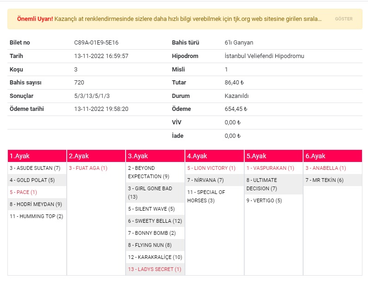This screenshot has width=368, height=284.
Task: Select 6 - SWEETY BELLA (12) row
Action: pyautogui.click(x=155, y=221)
